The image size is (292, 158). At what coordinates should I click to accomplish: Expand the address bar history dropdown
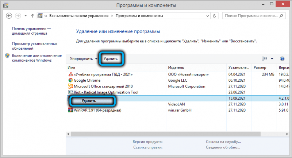tap(207, 16)
